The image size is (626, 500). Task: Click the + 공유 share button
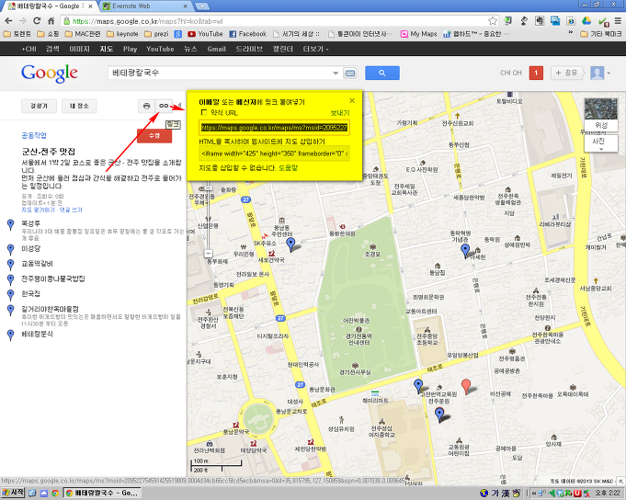[x=566, y=73]
